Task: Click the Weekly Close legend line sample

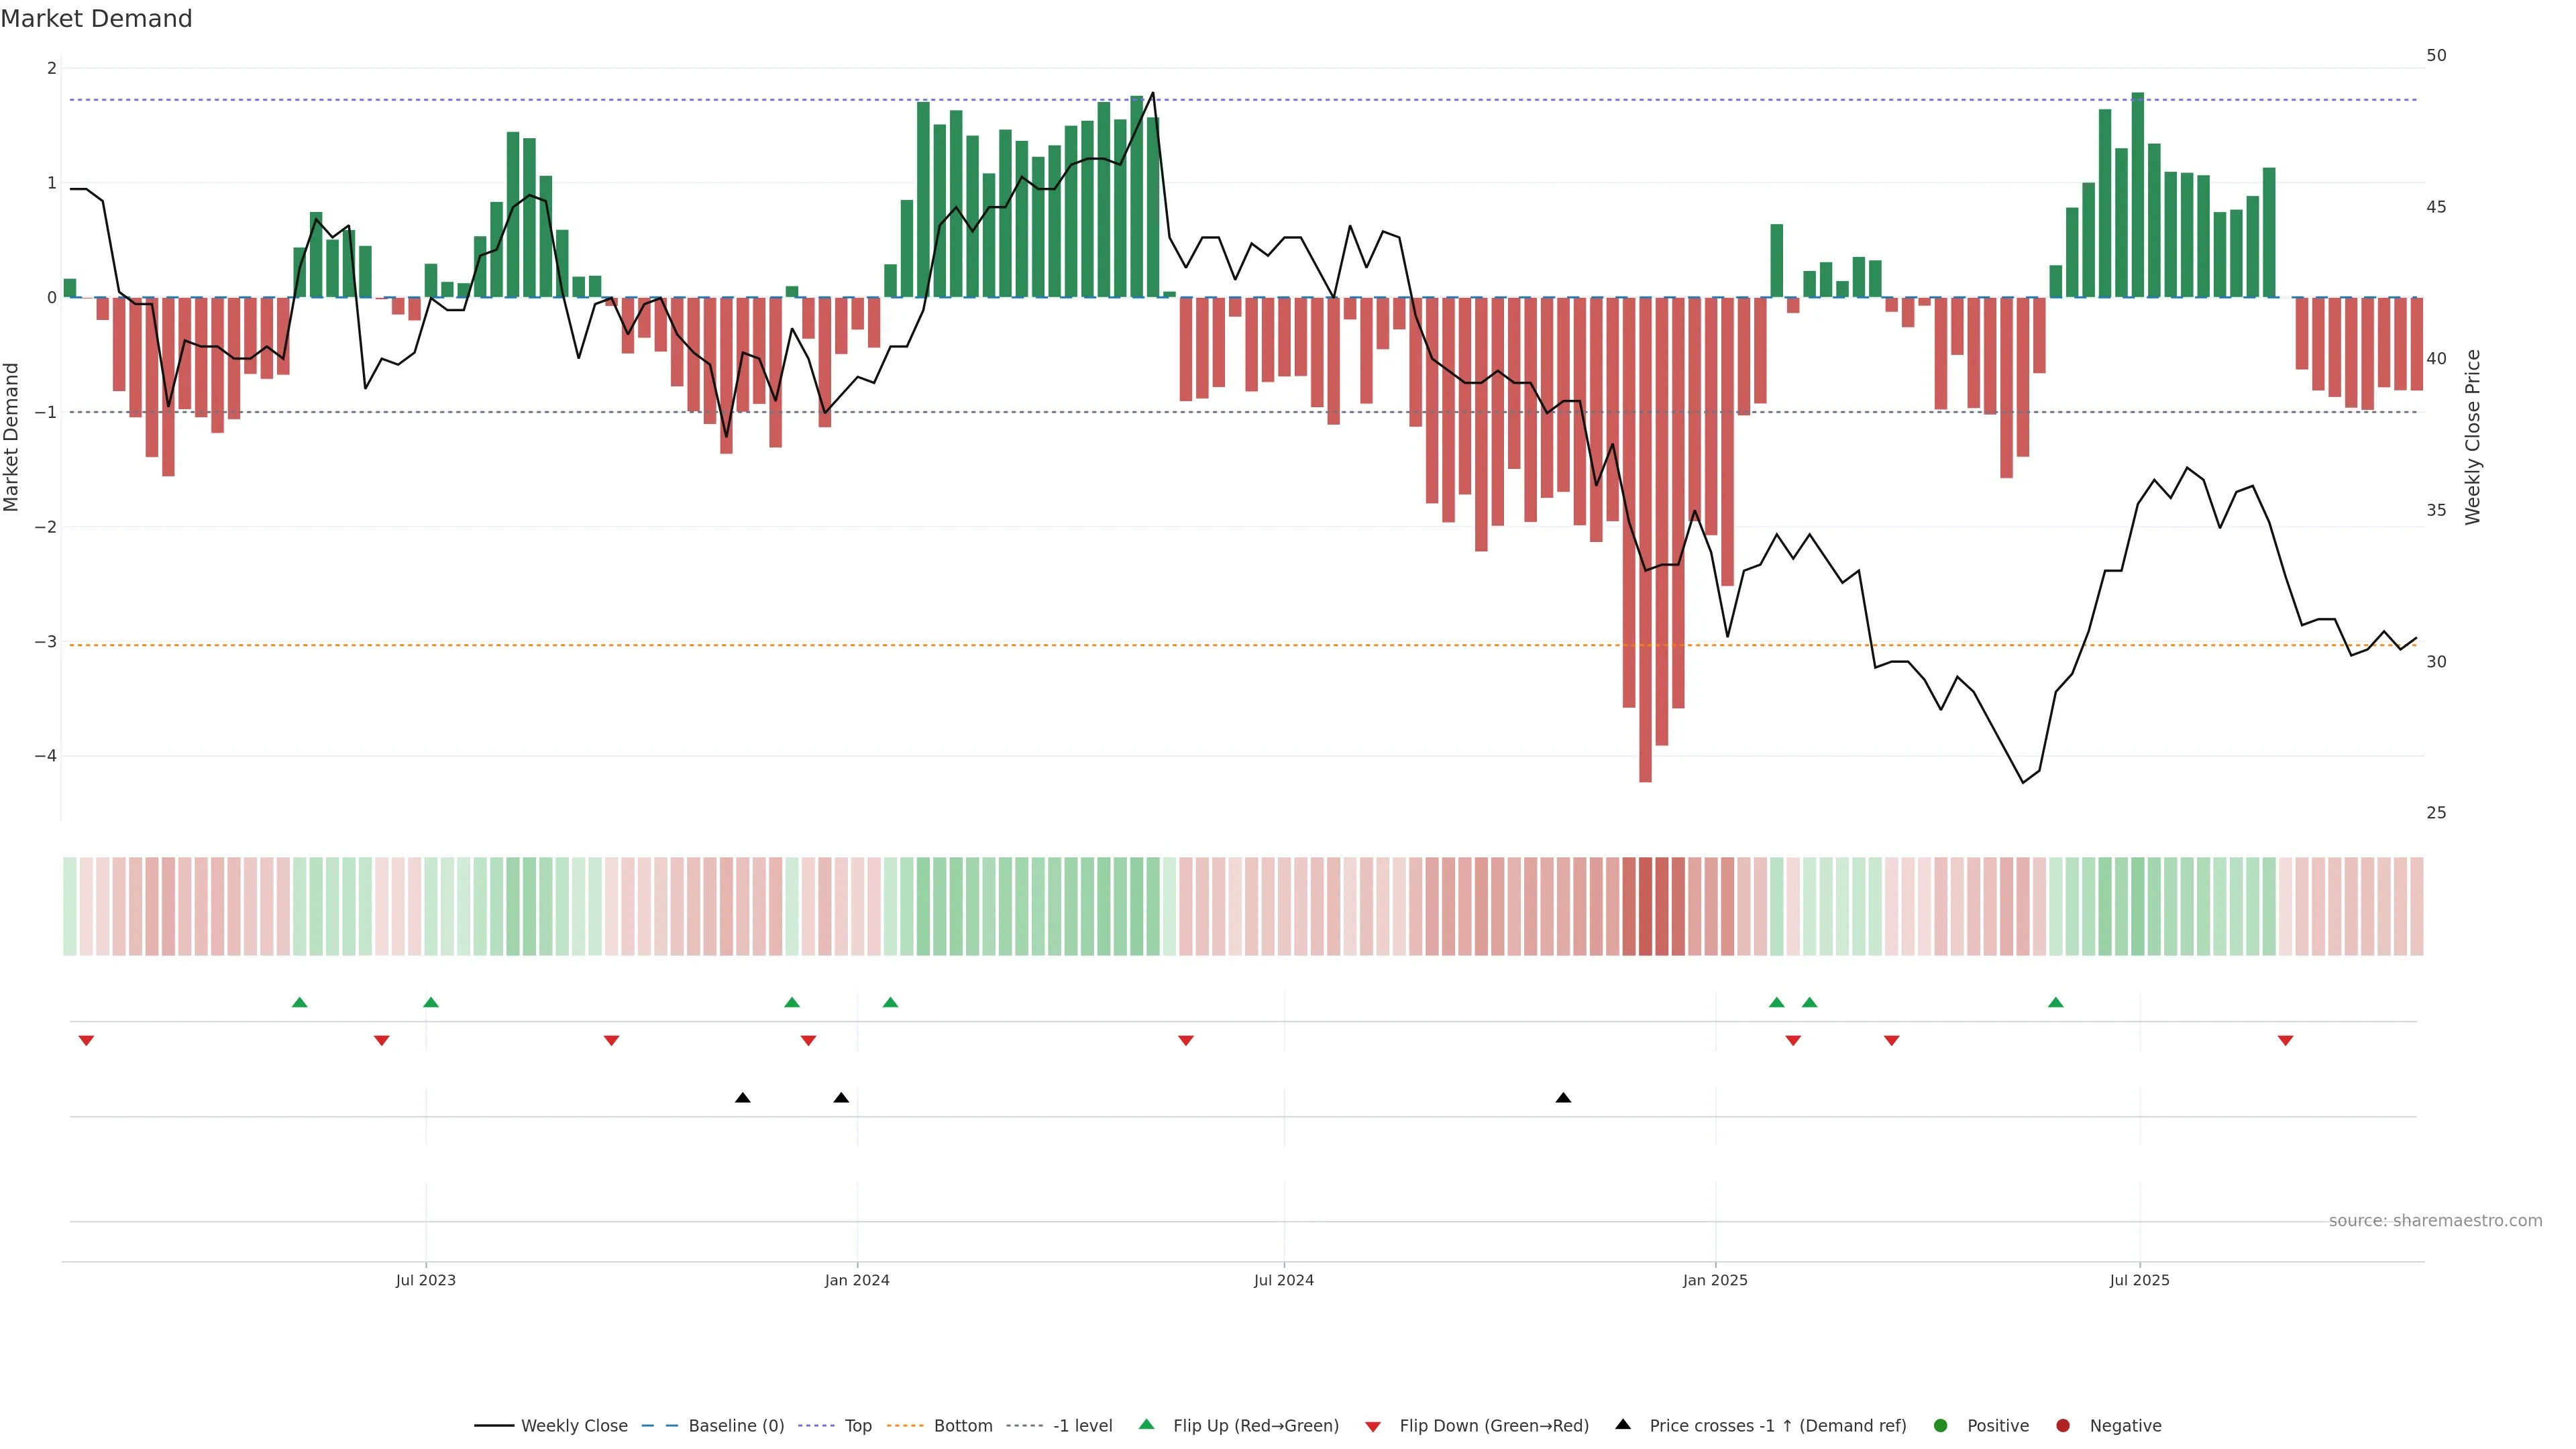Action: pos(494,1425)
